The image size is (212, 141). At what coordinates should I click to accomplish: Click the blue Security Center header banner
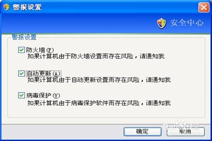point(106,24)
